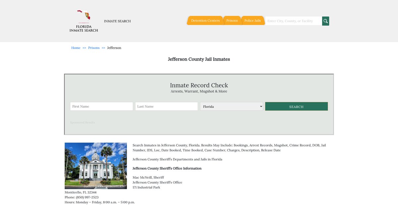Screen dimensions: 398x205
Task: Click the Florida Inmate Search logo
Action: click(x=84, y=21)
